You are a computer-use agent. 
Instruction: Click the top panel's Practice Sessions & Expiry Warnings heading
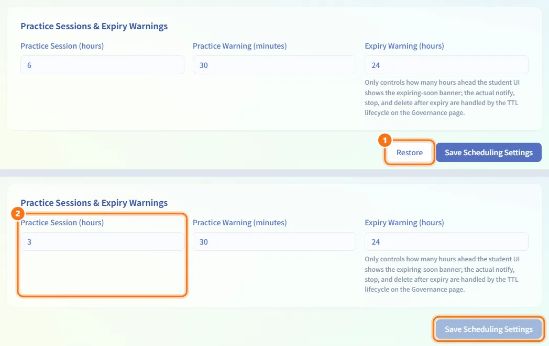tap(94, 26)
